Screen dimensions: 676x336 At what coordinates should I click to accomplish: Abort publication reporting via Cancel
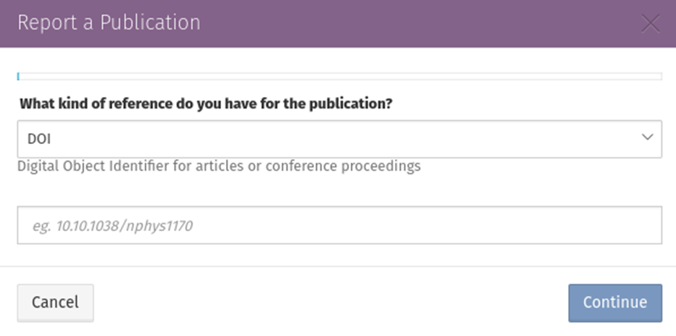[x=55, y=302]
